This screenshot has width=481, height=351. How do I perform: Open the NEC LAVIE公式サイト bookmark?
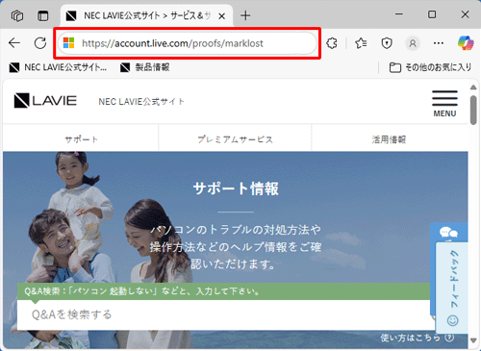(x=58, y=67)
